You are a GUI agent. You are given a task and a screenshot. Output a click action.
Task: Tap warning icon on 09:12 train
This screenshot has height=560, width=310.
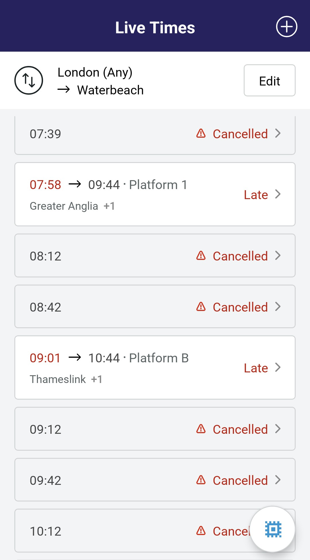coord(201,429)
